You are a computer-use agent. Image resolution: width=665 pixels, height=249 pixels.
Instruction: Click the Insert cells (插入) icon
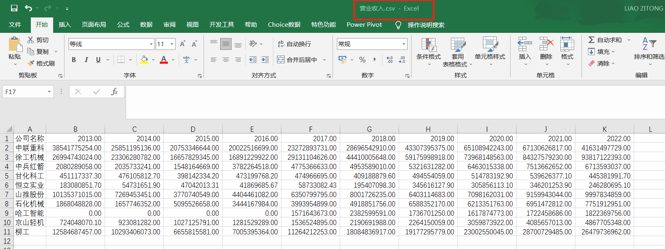(x=525, y=44)
